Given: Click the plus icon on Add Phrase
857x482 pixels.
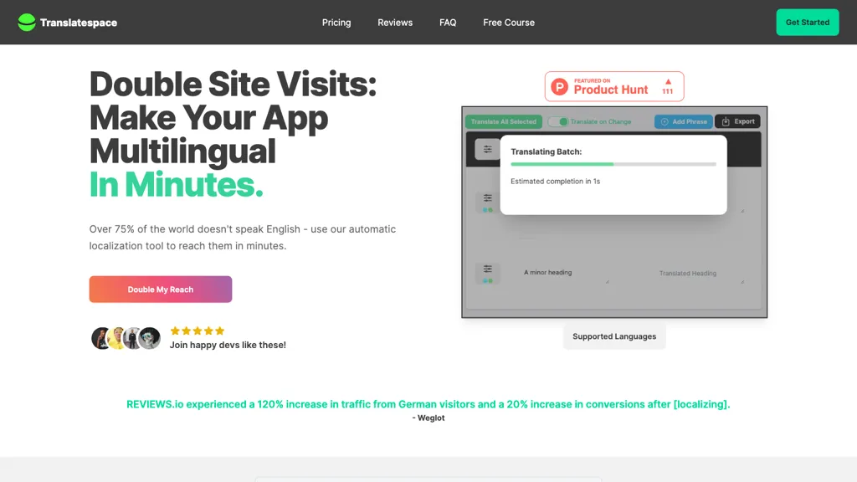Looking at the screenshot, I should [665, 122].
